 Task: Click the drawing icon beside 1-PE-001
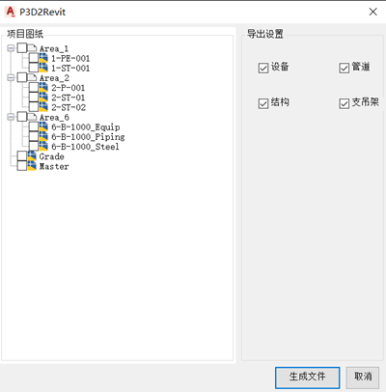pyautogui.click(x=43, y=58)
